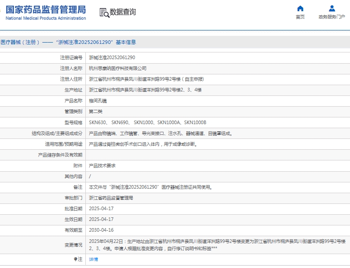Click the 注册人住所 address value

pos(146,79)
